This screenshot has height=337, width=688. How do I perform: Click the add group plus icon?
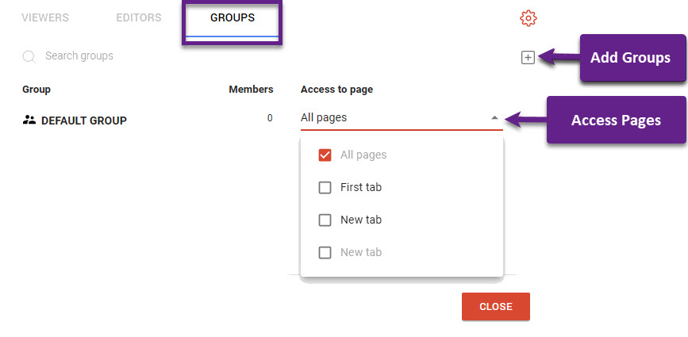tap(528, 57)
